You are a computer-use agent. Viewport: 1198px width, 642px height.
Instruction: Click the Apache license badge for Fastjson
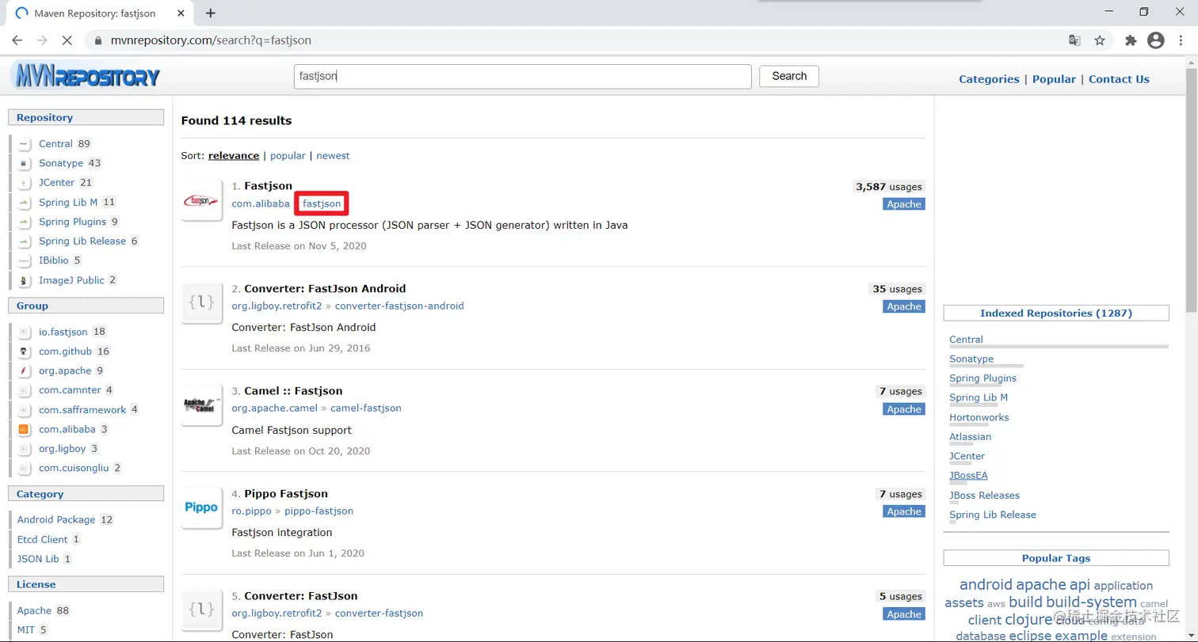(x=904, y=204)
